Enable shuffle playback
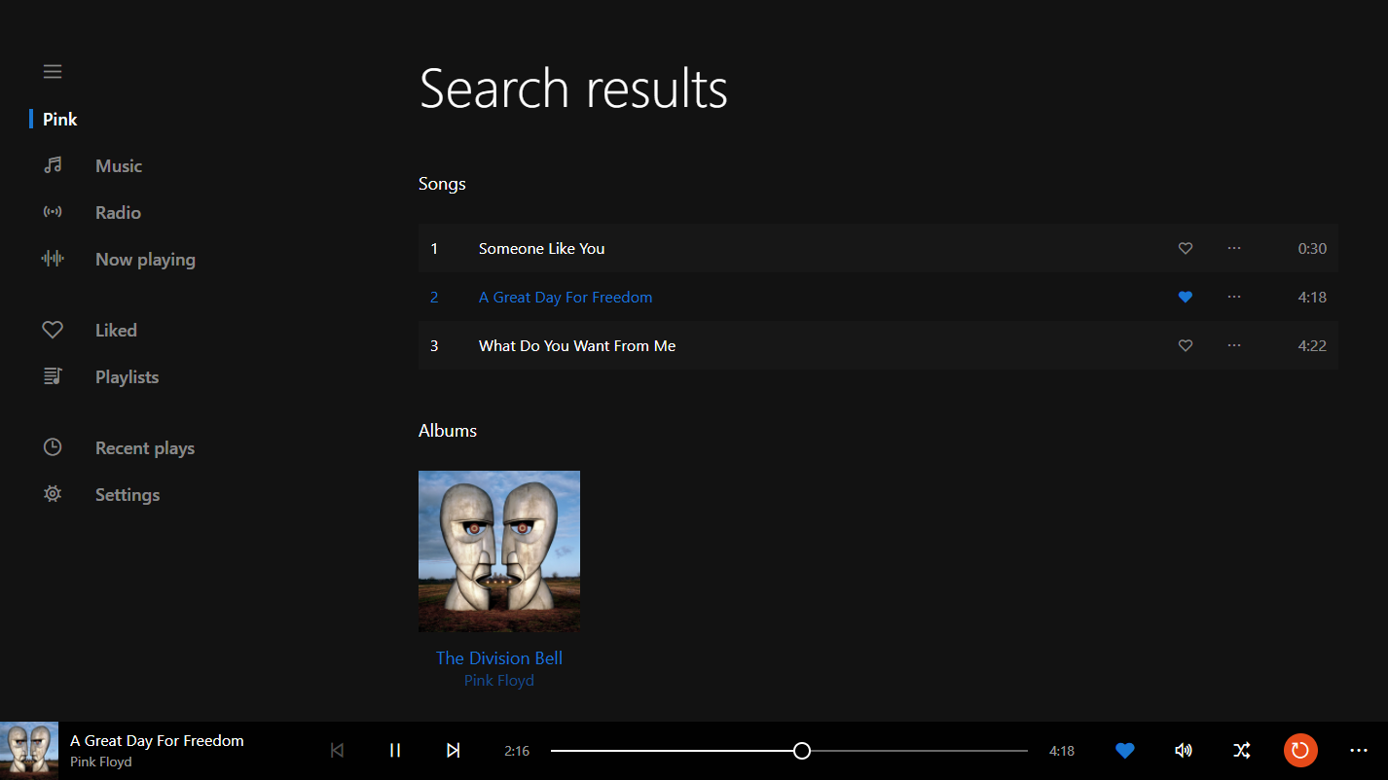Image resolution: width=1388 pixels, height=780 pixels. [x=1242, y=750]
